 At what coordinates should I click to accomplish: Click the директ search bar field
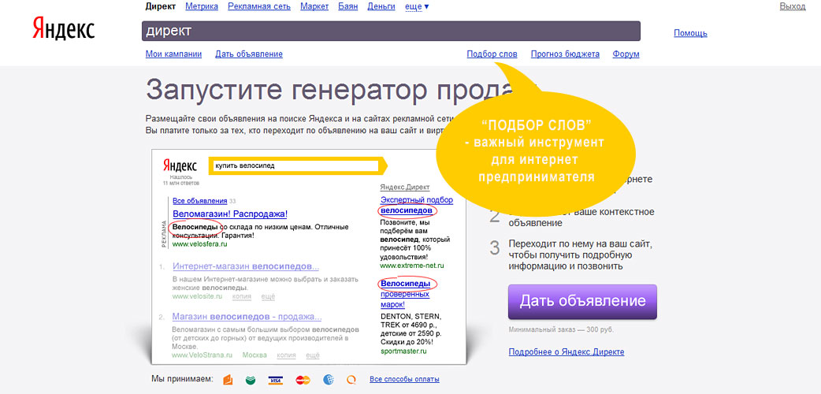(391, 31)
